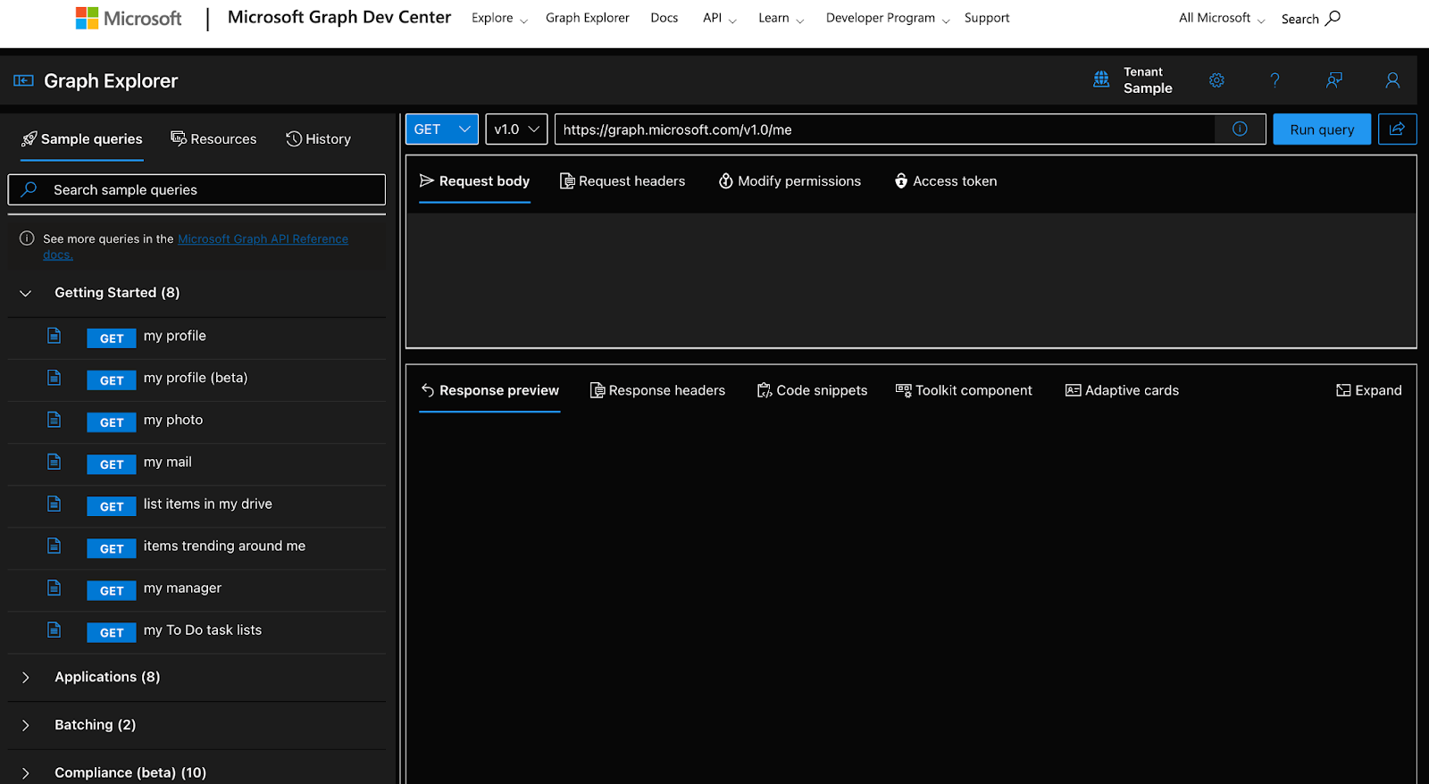Click the sign-in person icon
The width and height of the screenshot is (1429, 784).
1392,80
